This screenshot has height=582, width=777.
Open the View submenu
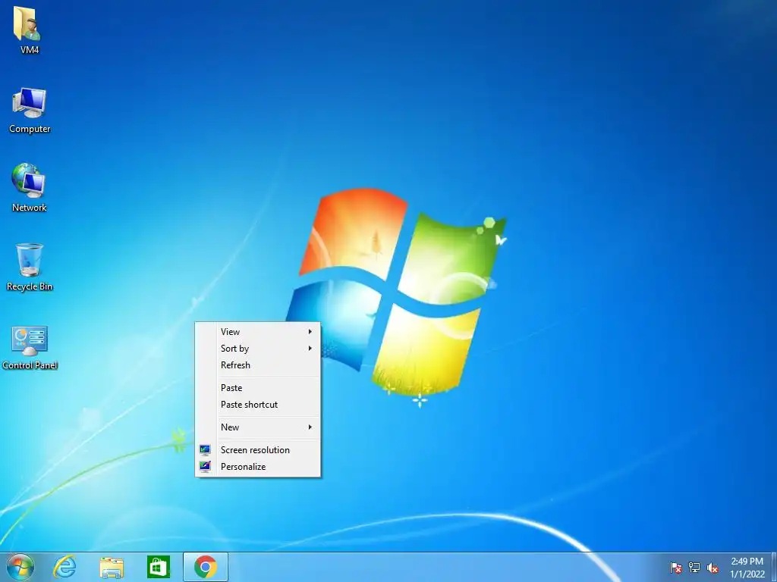coord(258,332)
